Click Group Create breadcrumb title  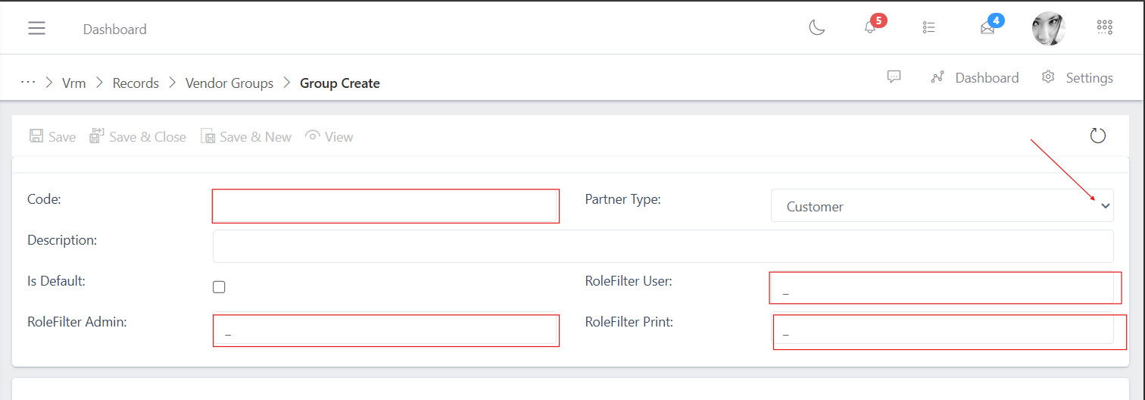pyautogui.click(x=340, y=83)
